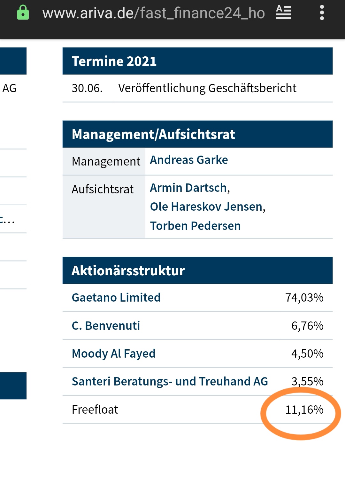Select the address bar showing www.ariva.de

click(x=153, y=13)
